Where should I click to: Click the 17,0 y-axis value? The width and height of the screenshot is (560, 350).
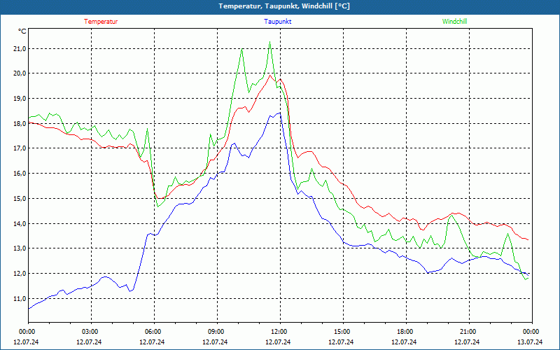point(20,148)
